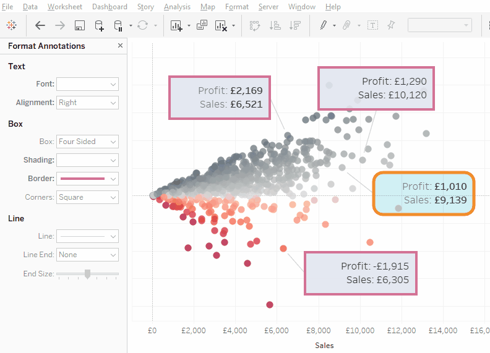Open the Format menu

pyautogui.click(x=237, y=7)
